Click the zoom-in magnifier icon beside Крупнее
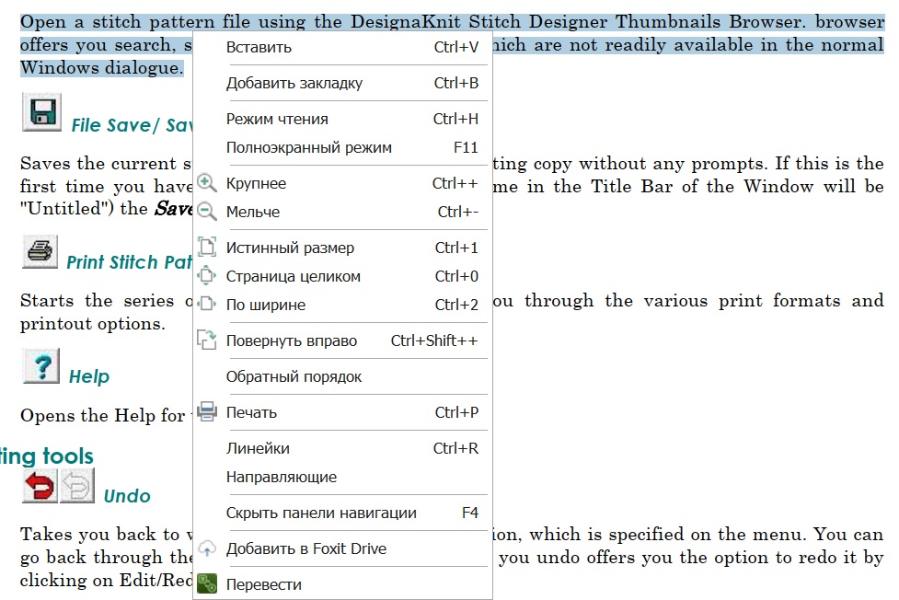899x600 pixels. pos(207,183)
